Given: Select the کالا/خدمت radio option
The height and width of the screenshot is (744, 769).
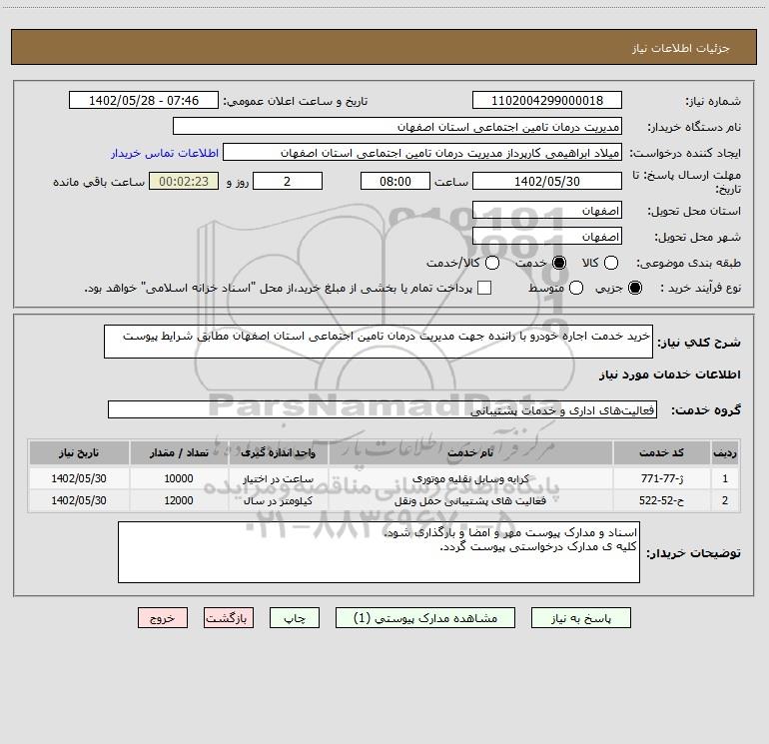Looking at the screenshot, I should click(492, 263).
